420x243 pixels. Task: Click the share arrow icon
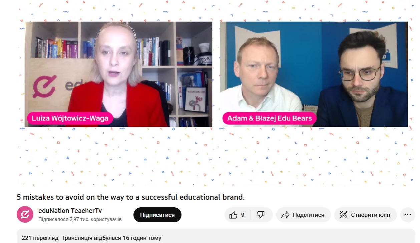(285, 215)
